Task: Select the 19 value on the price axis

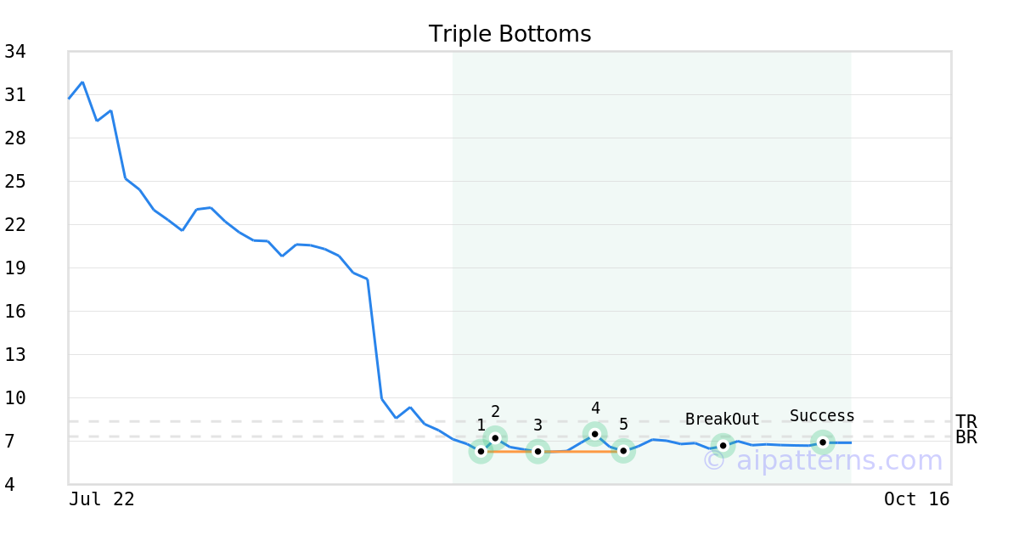Action: pos(14,268)
